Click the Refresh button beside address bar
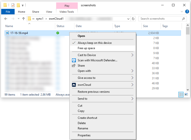The width and height of the screenshot is (191, 140). [133, 19]
